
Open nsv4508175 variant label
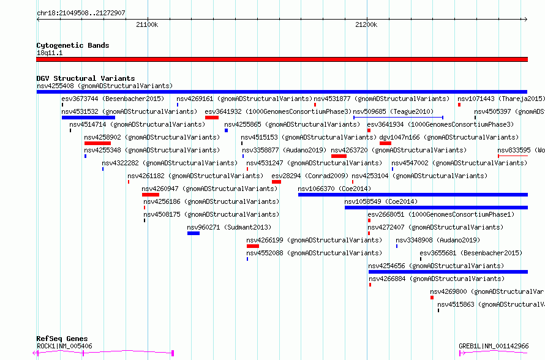click(x=211, y=214)
